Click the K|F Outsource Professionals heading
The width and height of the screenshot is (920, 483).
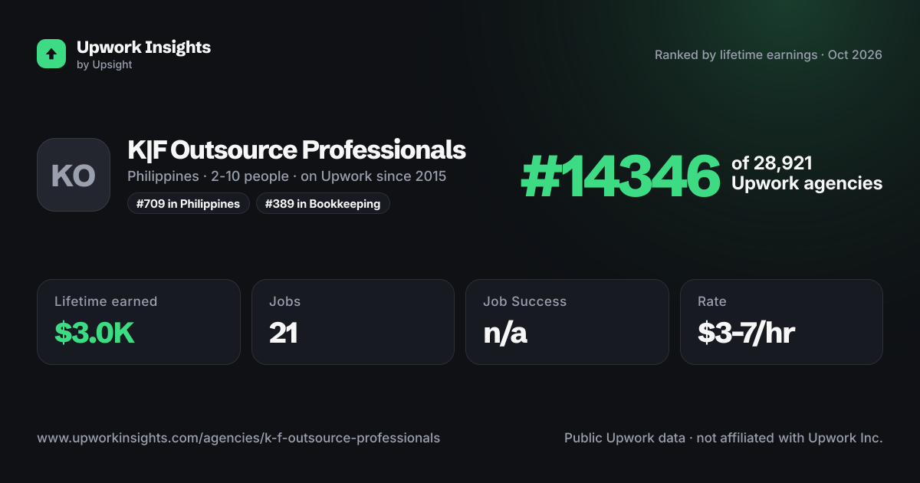[297, 149]
